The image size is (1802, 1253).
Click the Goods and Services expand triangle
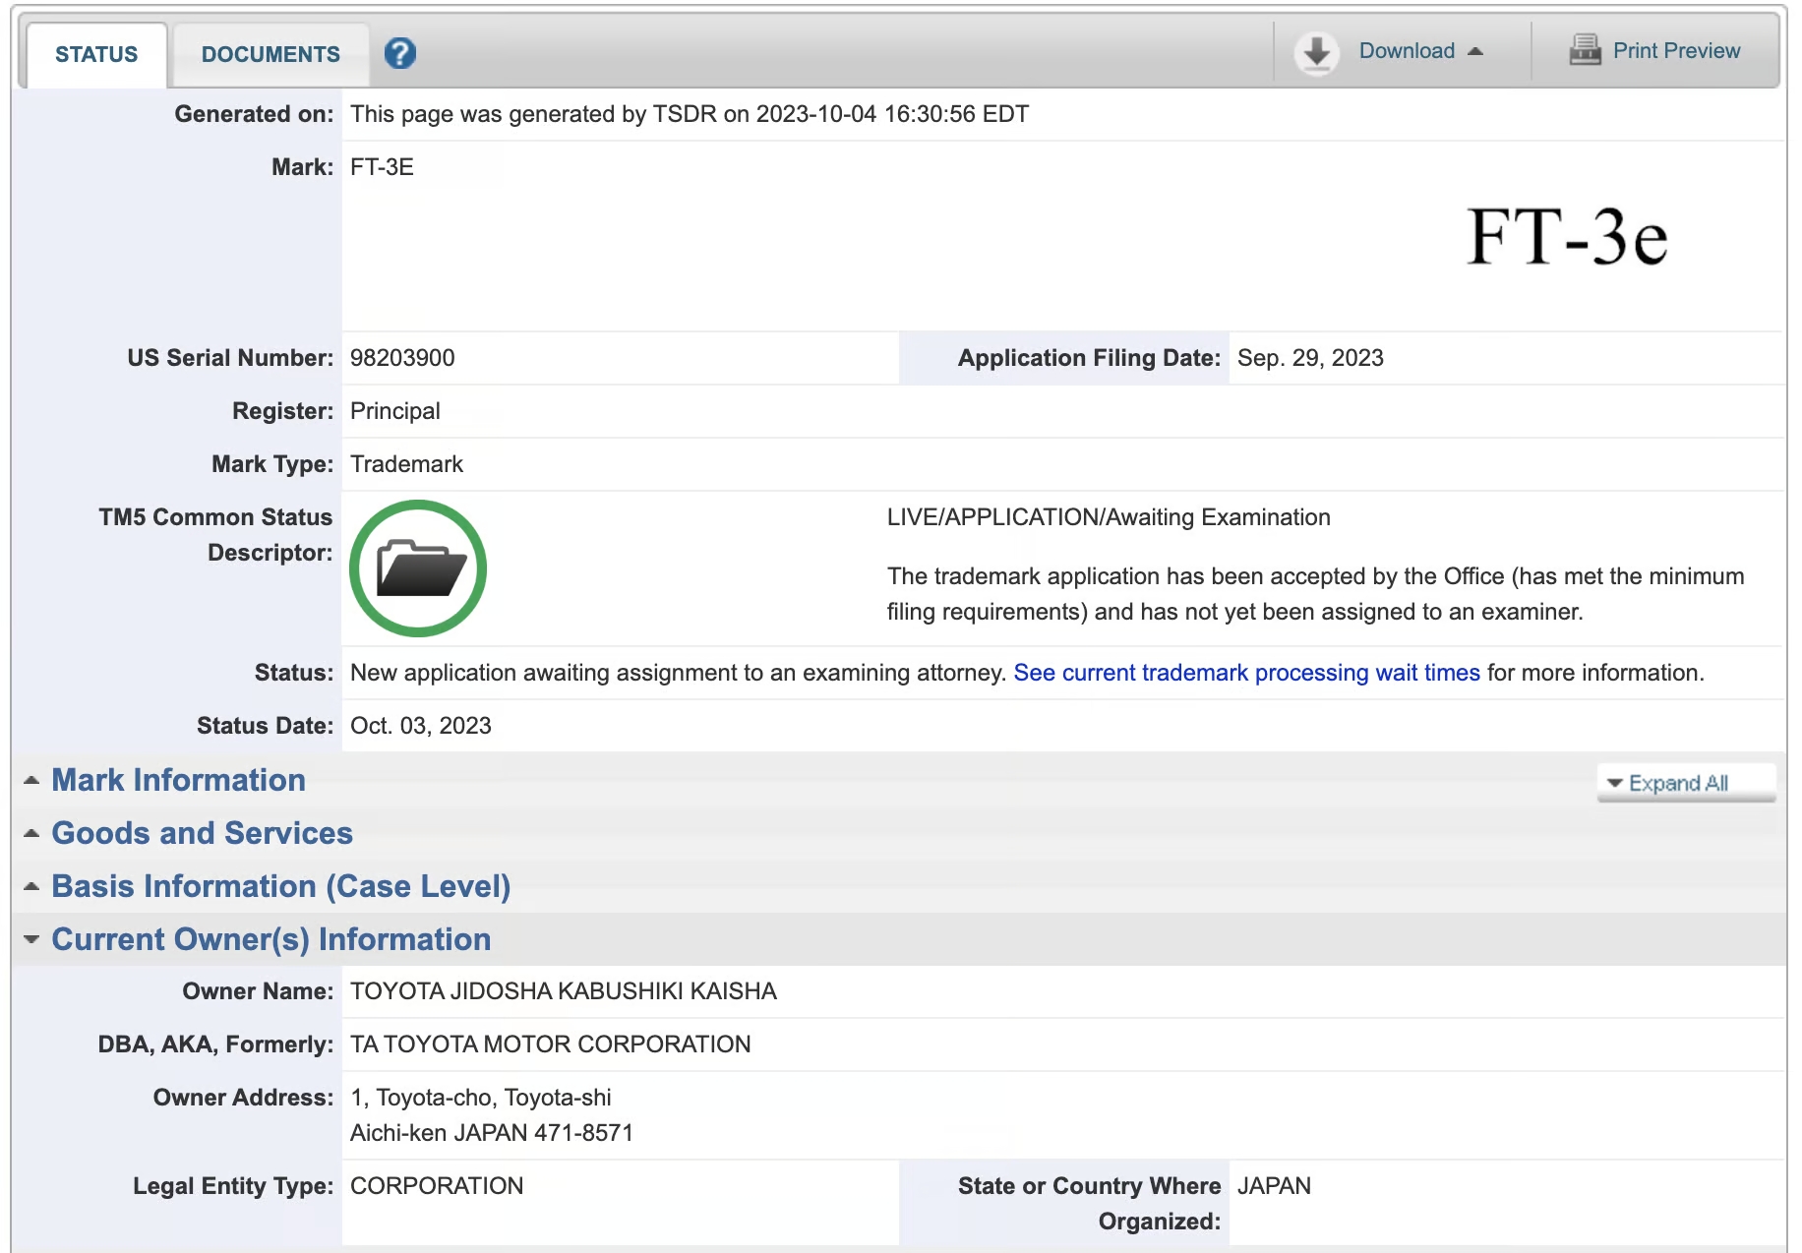31,833
